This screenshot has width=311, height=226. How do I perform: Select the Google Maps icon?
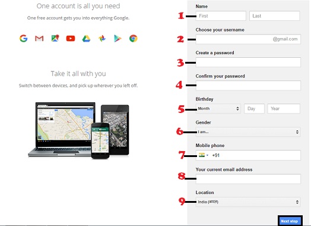(55, 38)
